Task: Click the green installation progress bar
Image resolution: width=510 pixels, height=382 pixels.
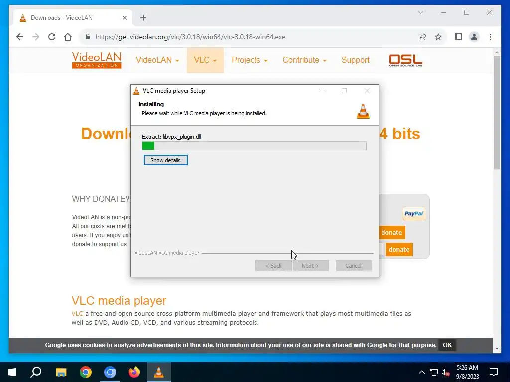Action: tap(254, 146)
